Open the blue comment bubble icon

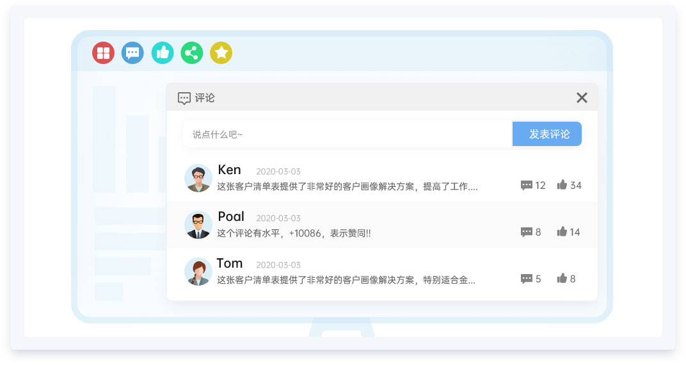132,53
